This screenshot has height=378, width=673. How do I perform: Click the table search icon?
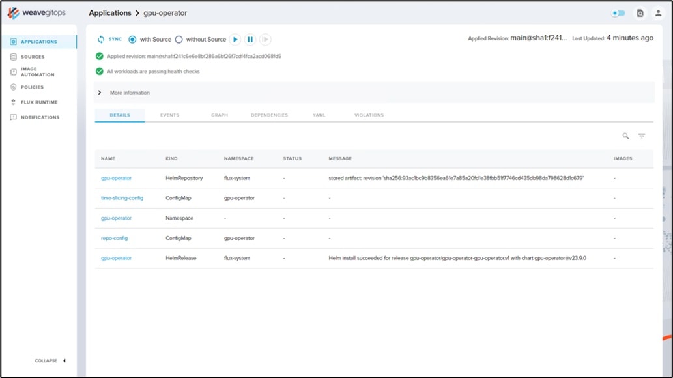point(626,136)
